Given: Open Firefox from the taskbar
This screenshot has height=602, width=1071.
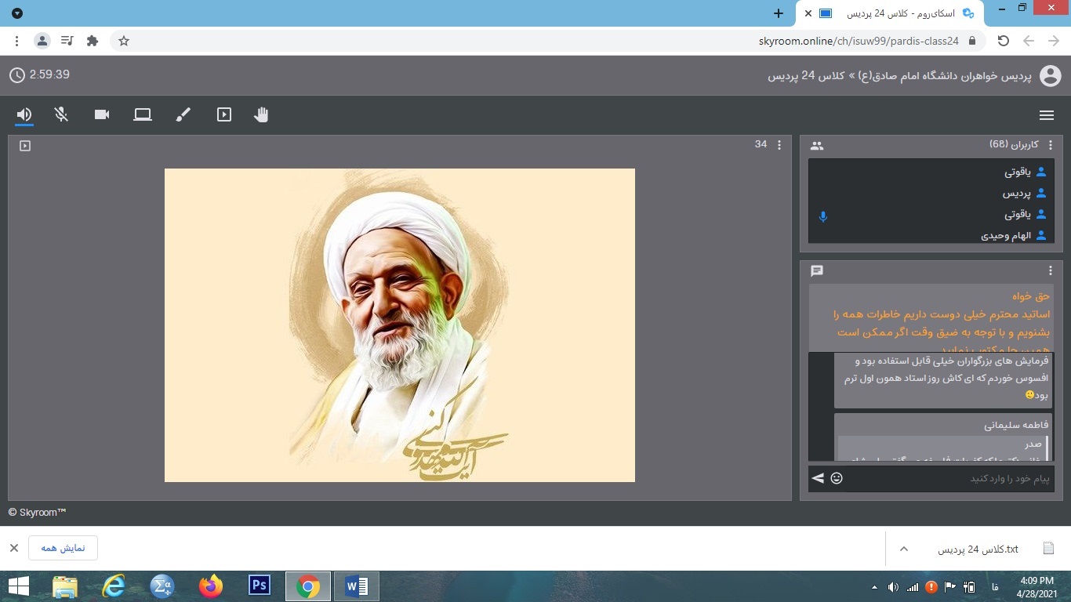Looking at the screenshot, I should point(211,586).
